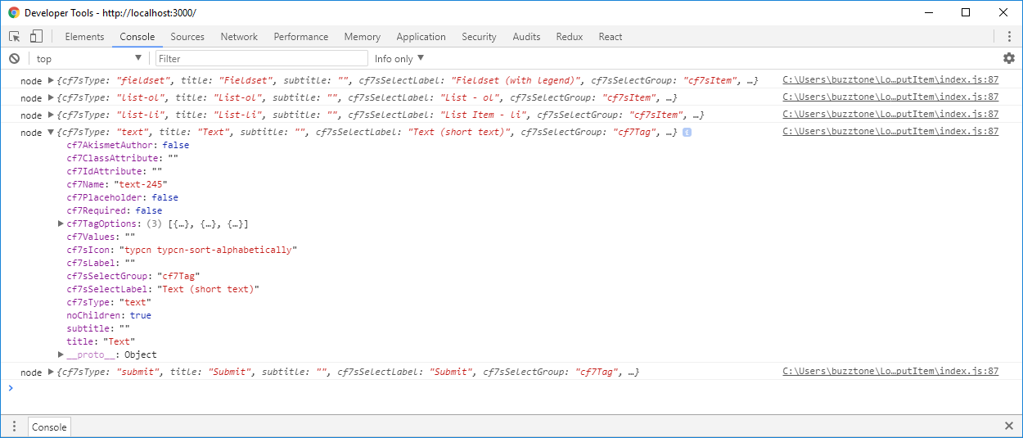
Task: Open the DevTools three-dot customize menu
Action: (x=1008, y=37)
